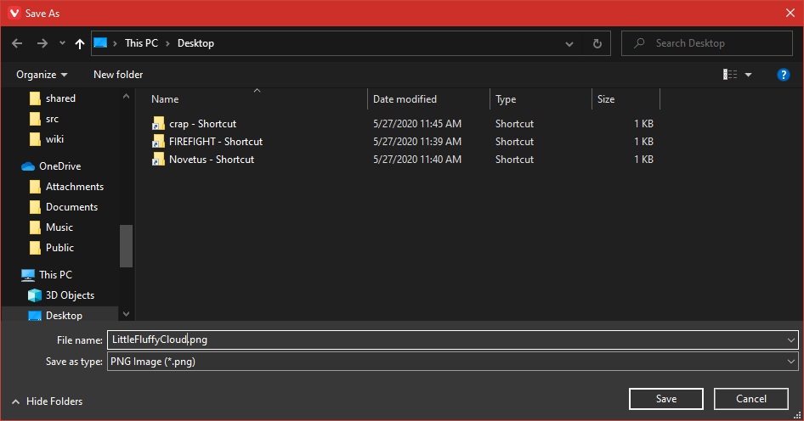Click the OneDrive cloud icon
804x421 pixels.
point(27,166)
